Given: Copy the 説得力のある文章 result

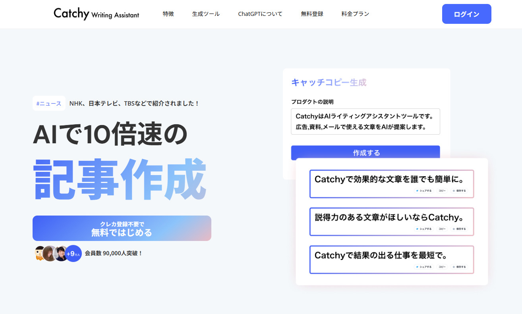Looking at the screenshot, I should 442,229.
